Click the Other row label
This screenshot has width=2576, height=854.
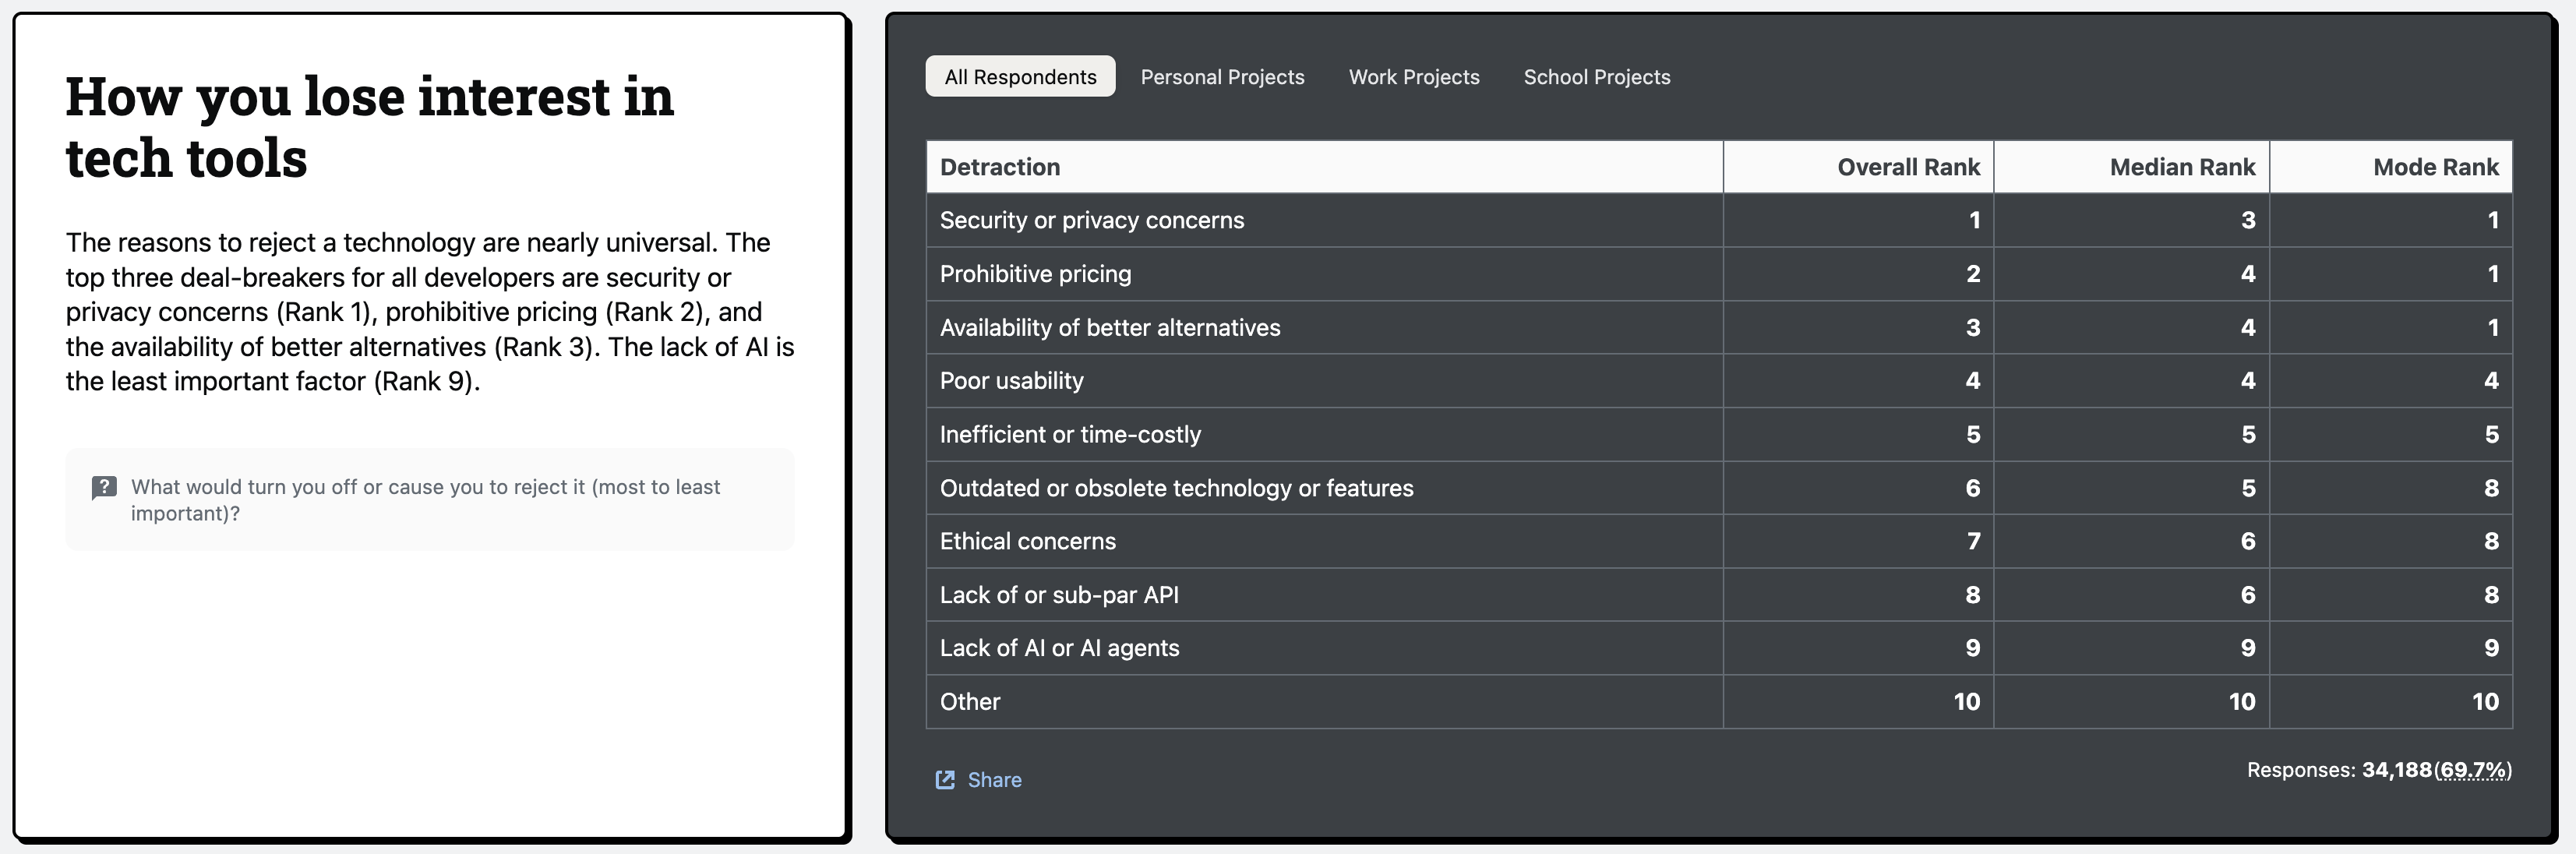[969, 702]
